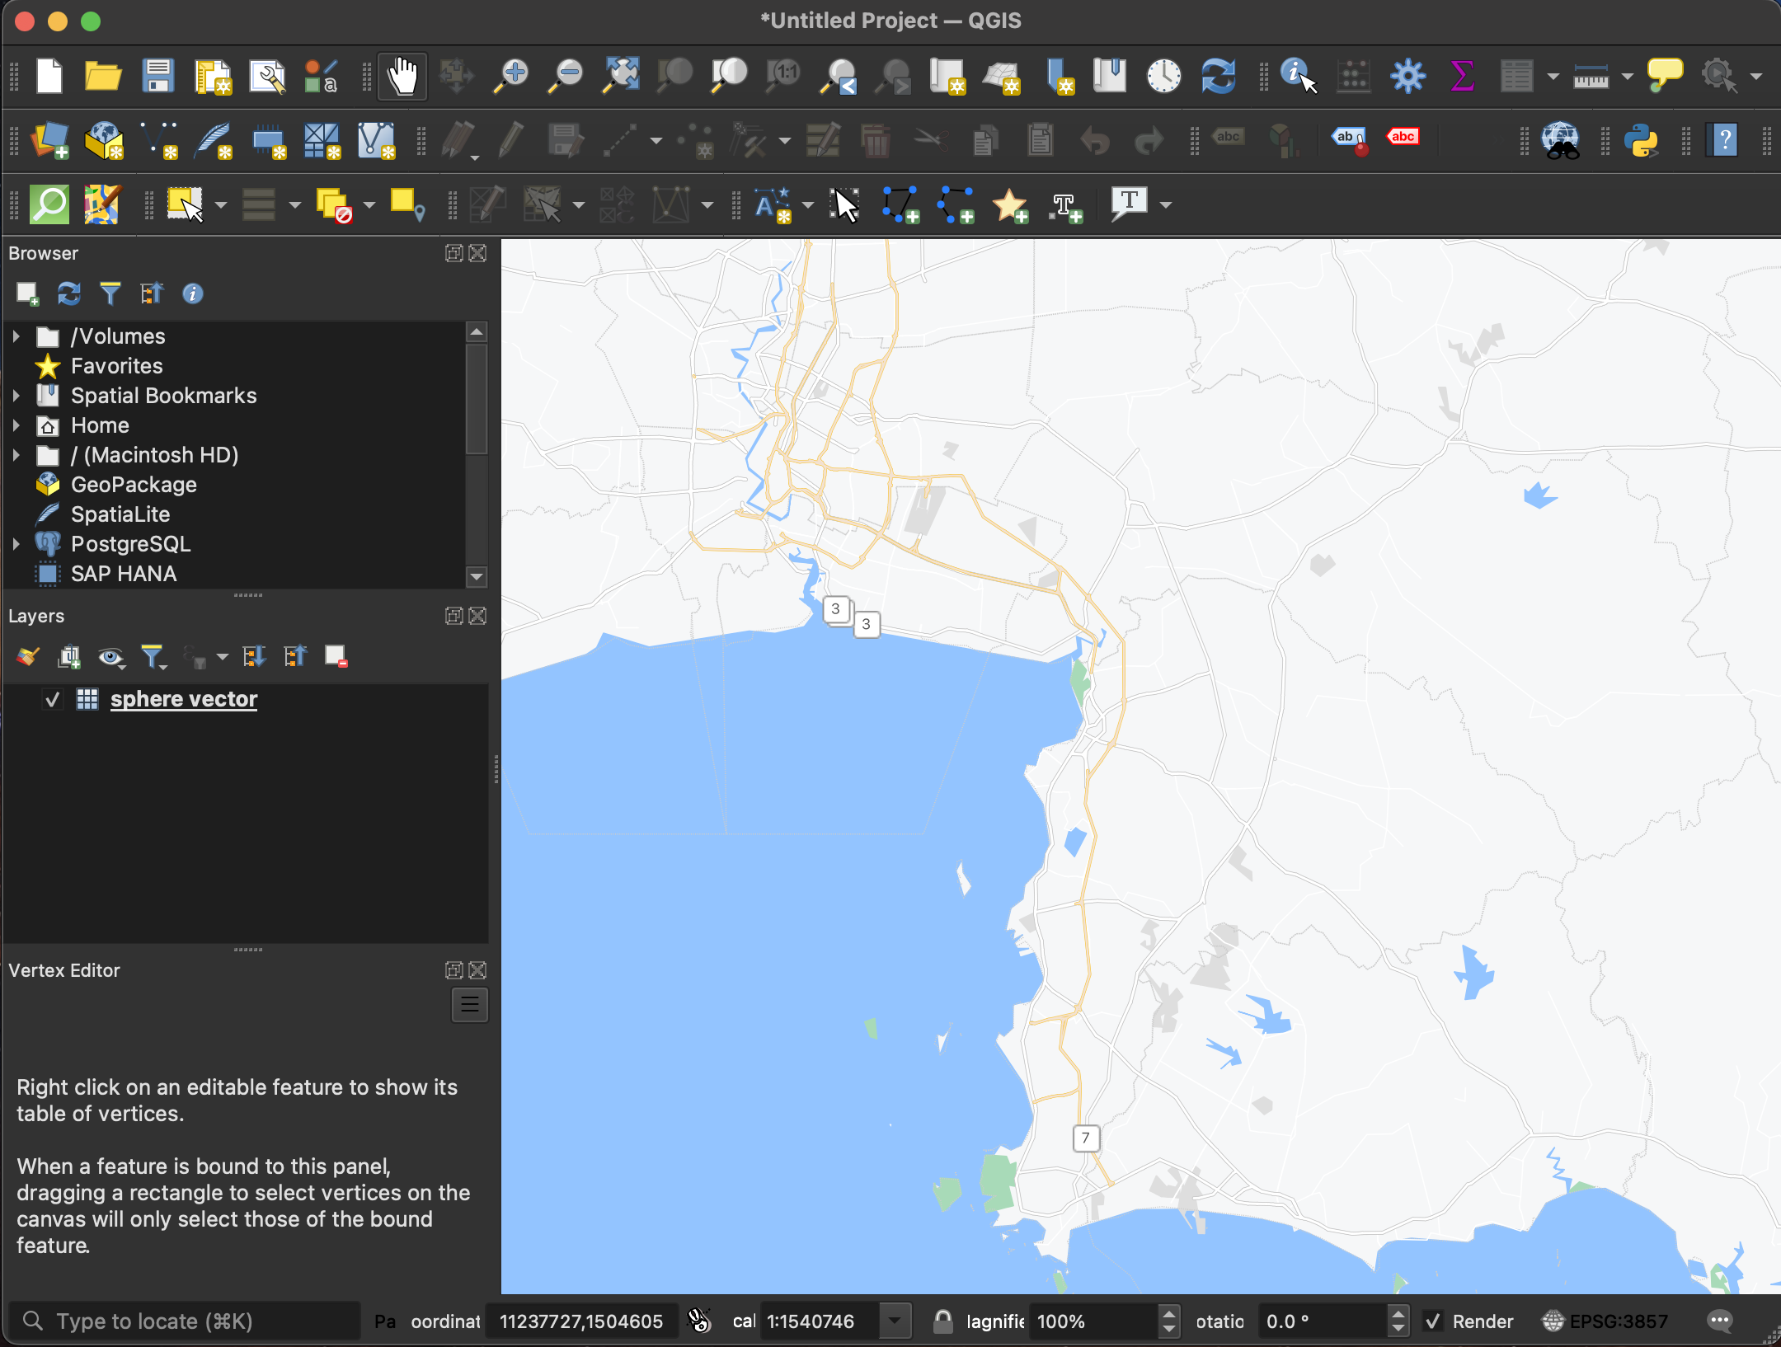Expand Spatial Bookmarks tree item
1781x1347 pixels.
pyautogui.click(x=16, y=396)
